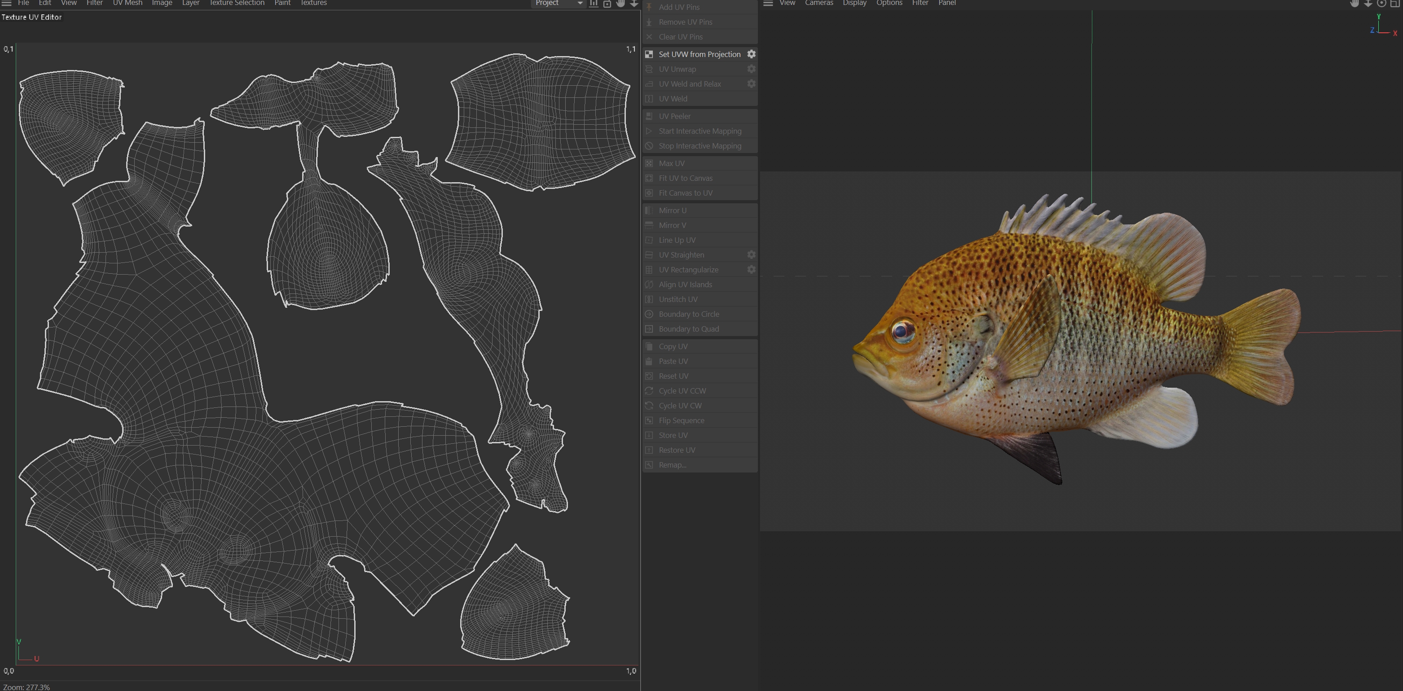Open the UV Mesh menu
This screenshot has height=691, width=1403.
[x=127, y=3]
